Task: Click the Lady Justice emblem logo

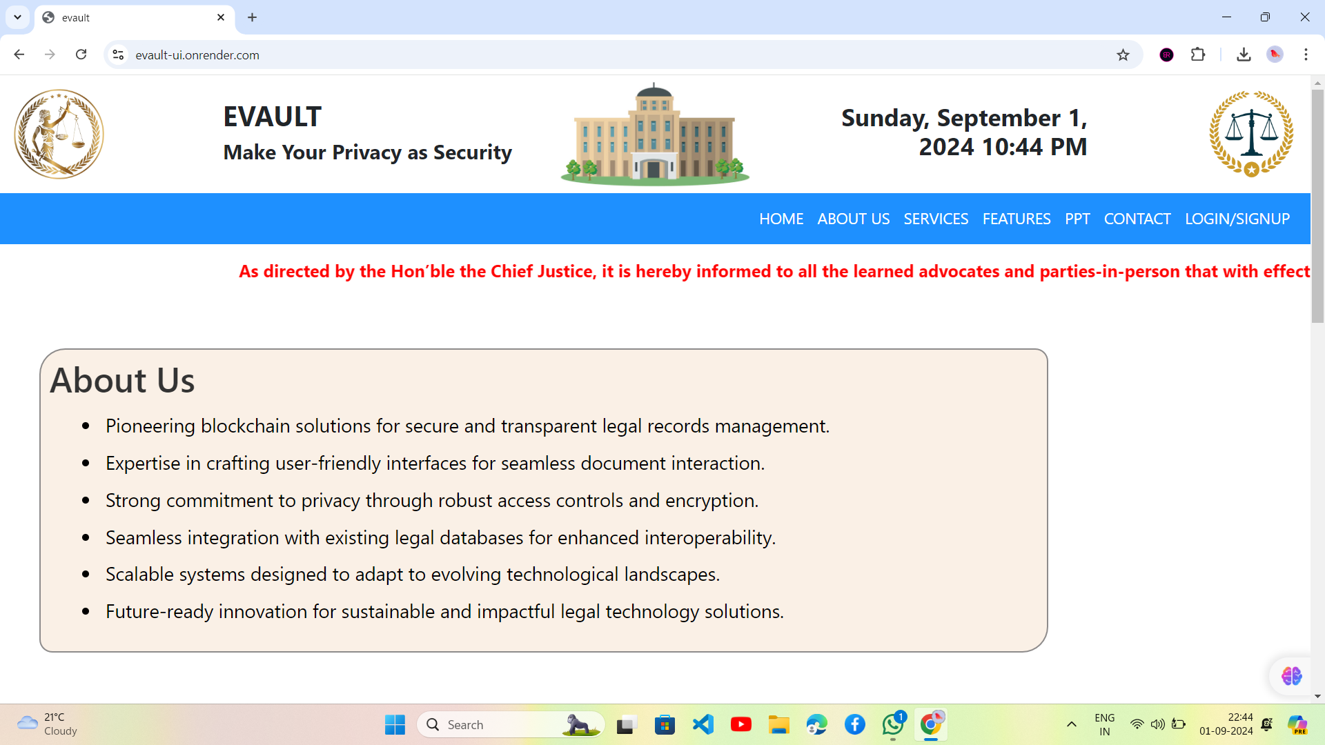Action: coord(59,134)
